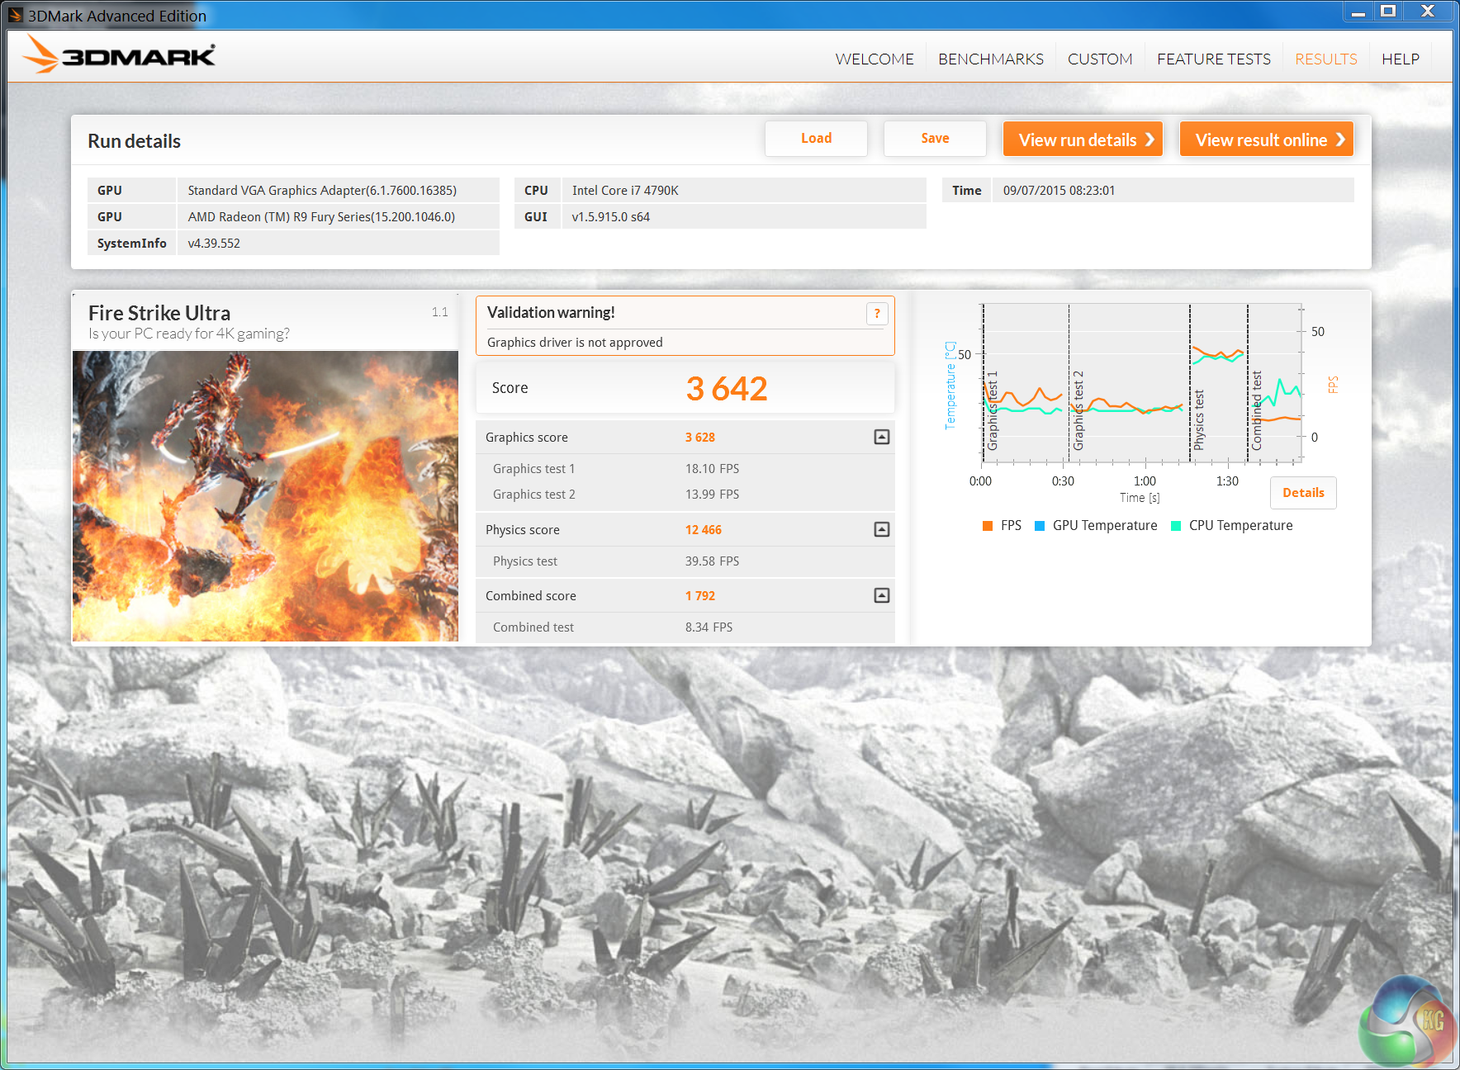1460x1070 pixels.
Task: Click the 3DMark logo in header
Action: [120, 55]
